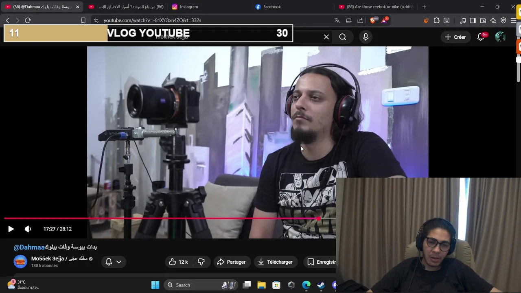Open Task View in the taskbar
Viewport: 521px width, 293px height.
[247, 285]
